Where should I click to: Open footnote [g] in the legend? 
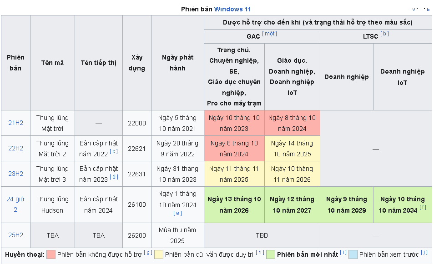pyautogui.click(x=148, y=253)
